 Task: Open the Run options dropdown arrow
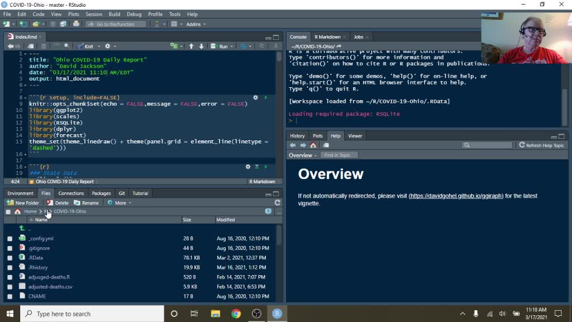point(232,46)
